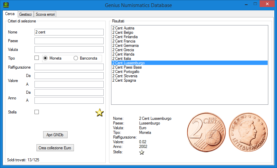The width and height of the screenshot is (277, 168).
Task: Focus the Nome text field
Action: click(69, 32)
